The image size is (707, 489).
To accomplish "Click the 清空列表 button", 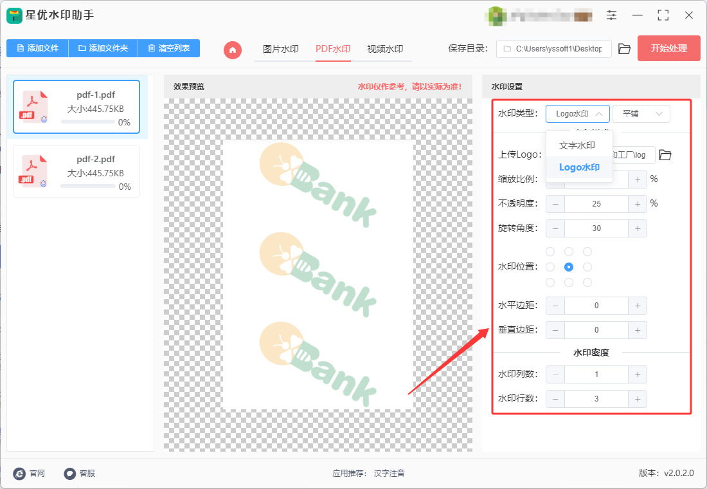I will coord(168,48).
